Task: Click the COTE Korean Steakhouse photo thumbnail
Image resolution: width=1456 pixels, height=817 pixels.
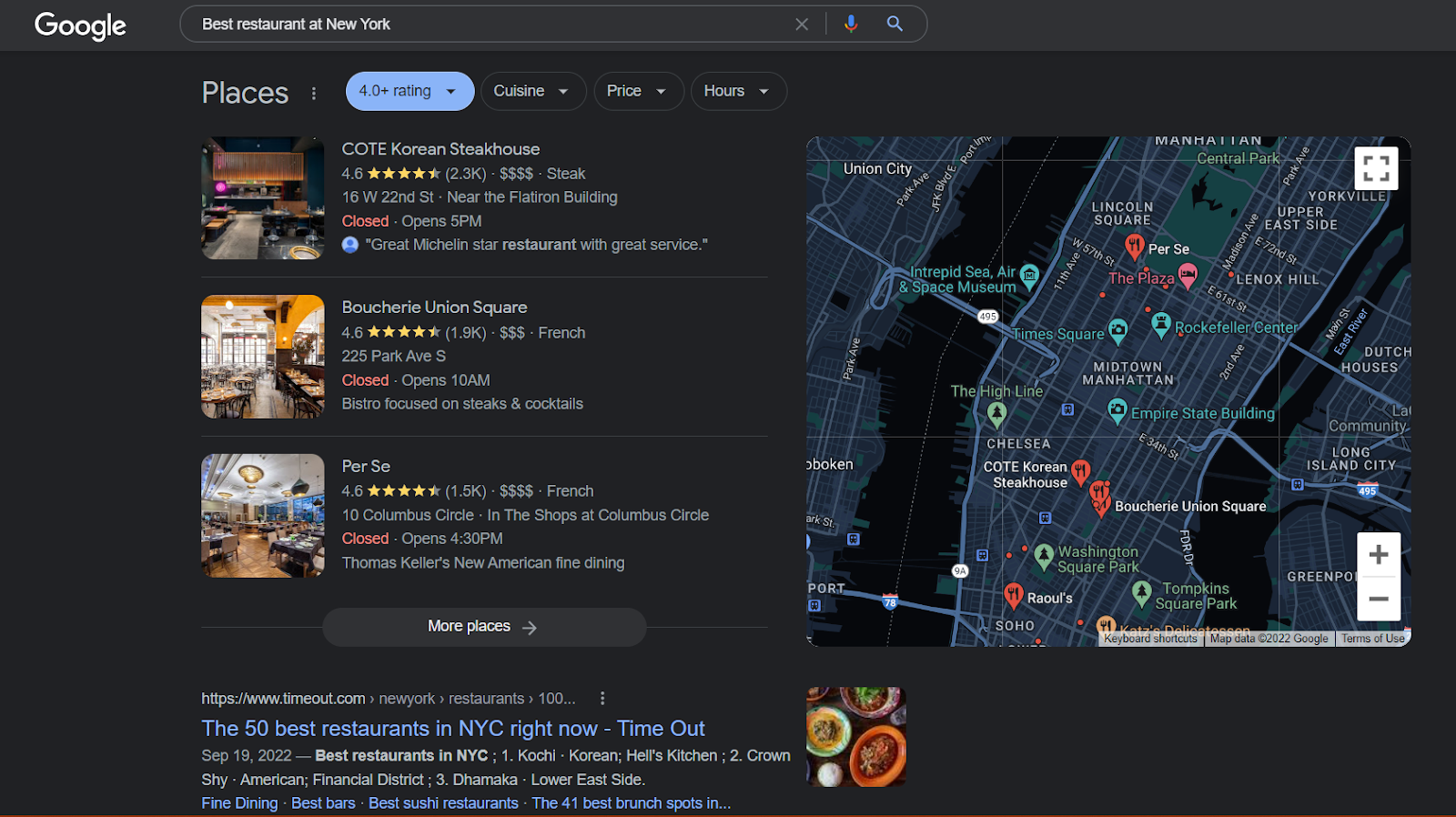Action: tap(263, 198)
